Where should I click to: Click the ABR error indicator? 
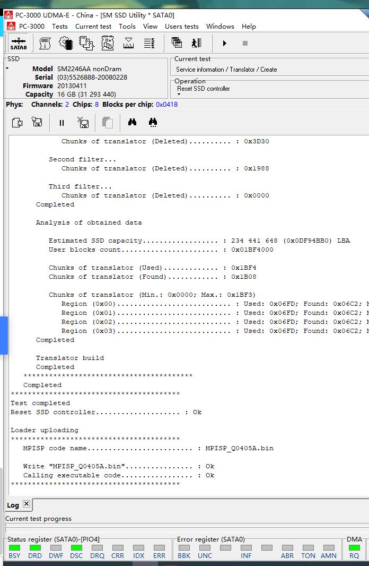[287, 547]
